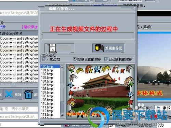Screen dimensions: 171x128
Task: Select 101.bmp in the border list
Action: click(50, 70)
